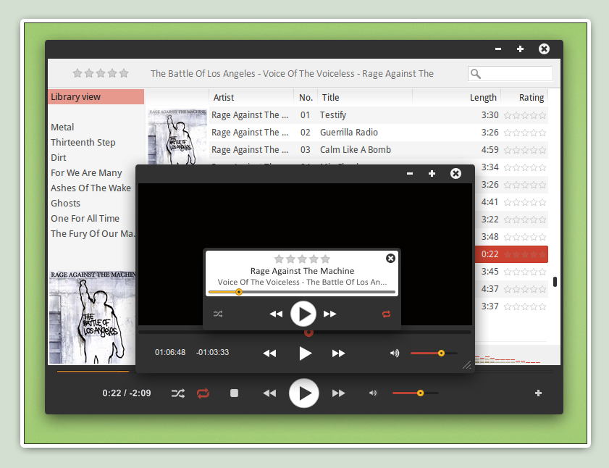Click the -01:03:33 remaining time in video player
The height and width of the screenshot is (468, 609).
pos(212,352)
